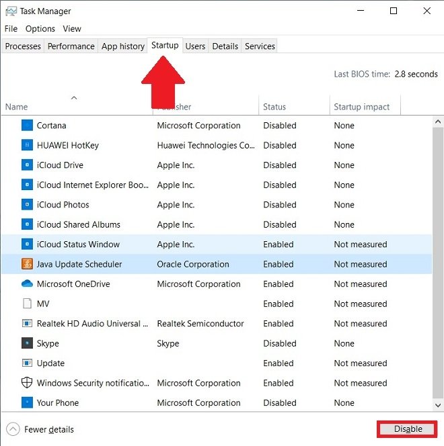This screenshot has height=446, width=444.
Task: Click the Last BIOS time label
Action: 362,74
